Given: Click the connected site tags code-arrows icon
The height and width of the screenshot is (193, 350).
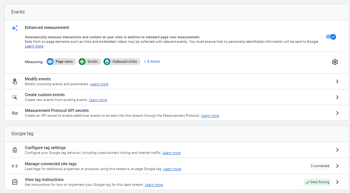Looking at the screenshot, I should tap(15, 166).
